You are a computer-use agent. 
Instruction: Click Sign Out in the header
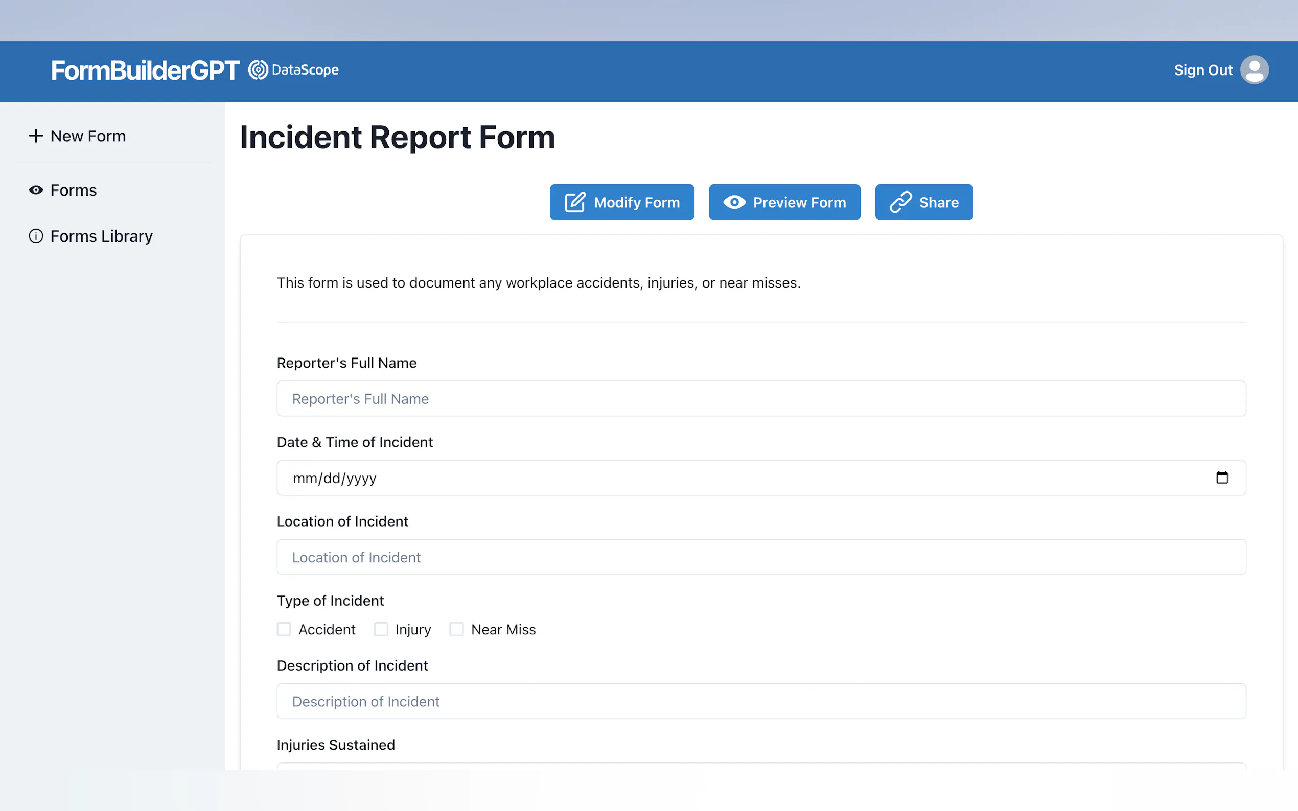click(x=1202, y=70)
